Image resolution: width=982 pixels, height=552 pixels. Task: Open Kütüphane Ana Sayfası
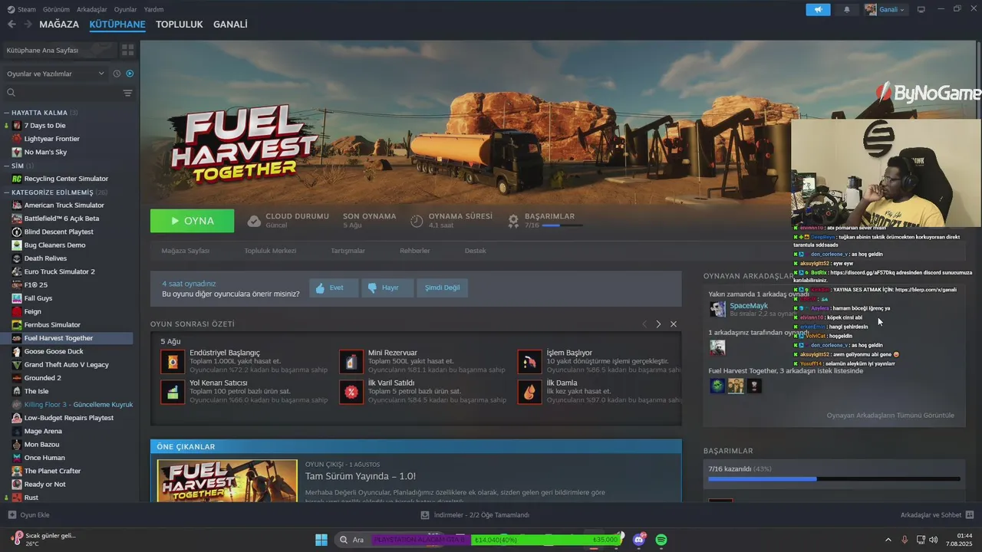coord(59,50)
